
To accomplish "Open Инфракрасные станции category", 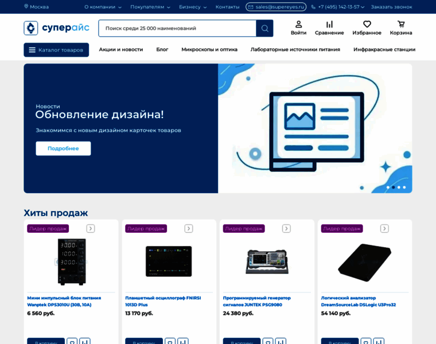I will pyautogui.click(x=384, y=49).
